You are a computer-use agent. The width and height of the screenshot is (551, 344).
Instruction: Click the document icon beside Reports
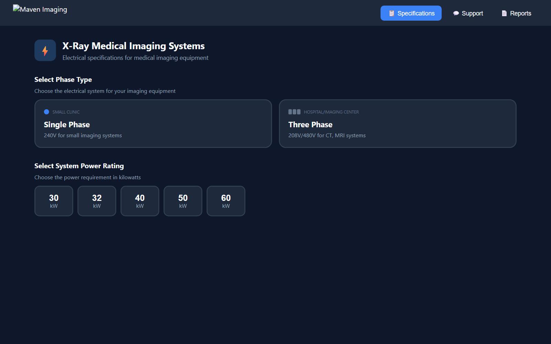(x=504, y=13)
